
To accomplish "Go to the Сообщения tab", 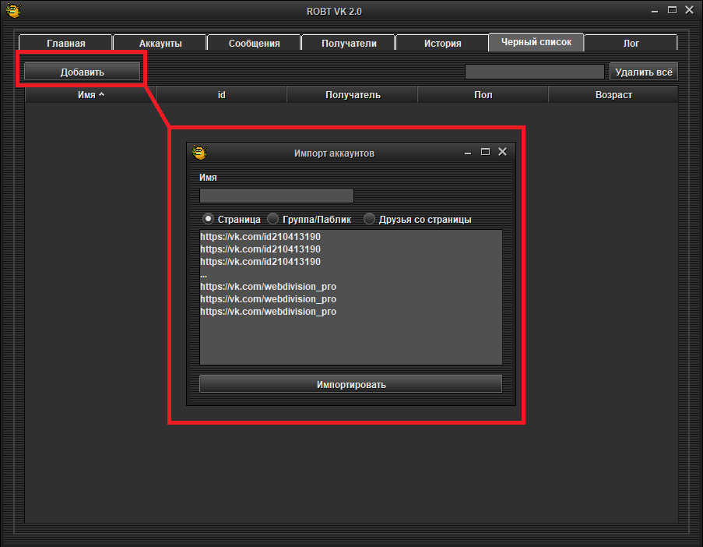I will coord(254,44).
